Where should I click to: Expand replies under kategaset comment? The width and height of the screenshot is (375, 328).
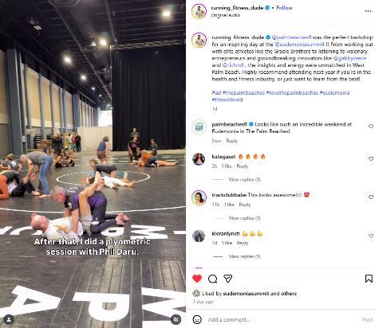[x=244, y=180]
